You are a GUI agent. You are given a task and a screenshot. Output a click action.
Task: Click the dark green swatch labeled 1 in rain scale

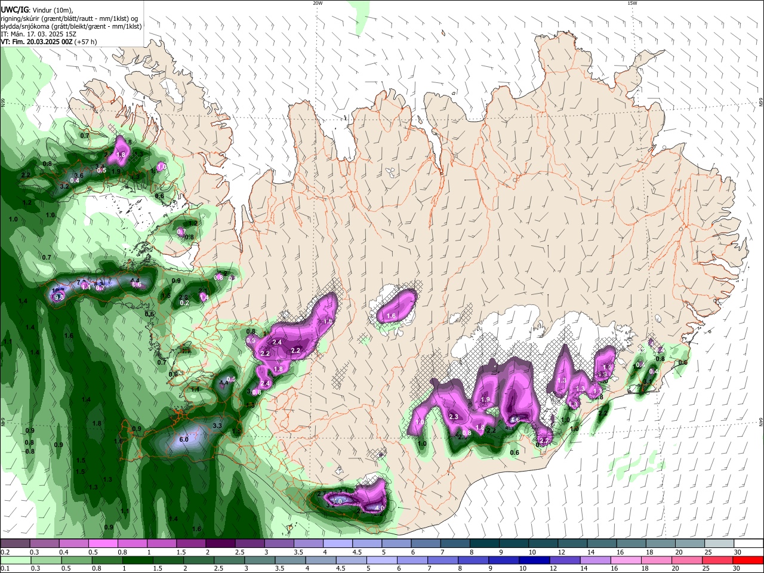click(137, 560)
